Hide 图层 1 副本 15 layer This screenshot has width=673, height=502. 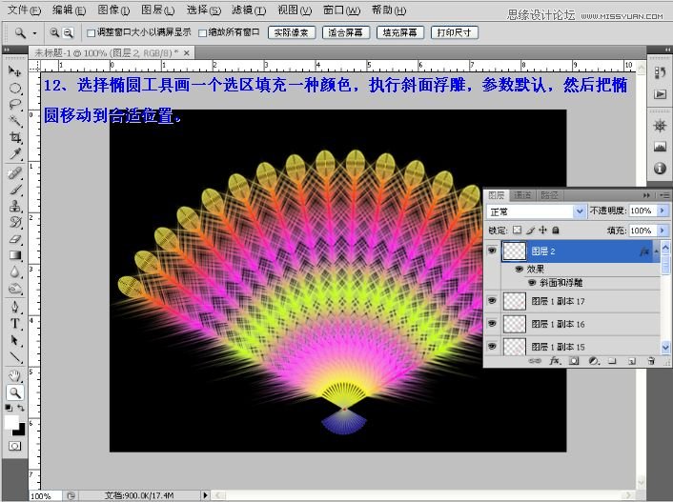point(492,346)
